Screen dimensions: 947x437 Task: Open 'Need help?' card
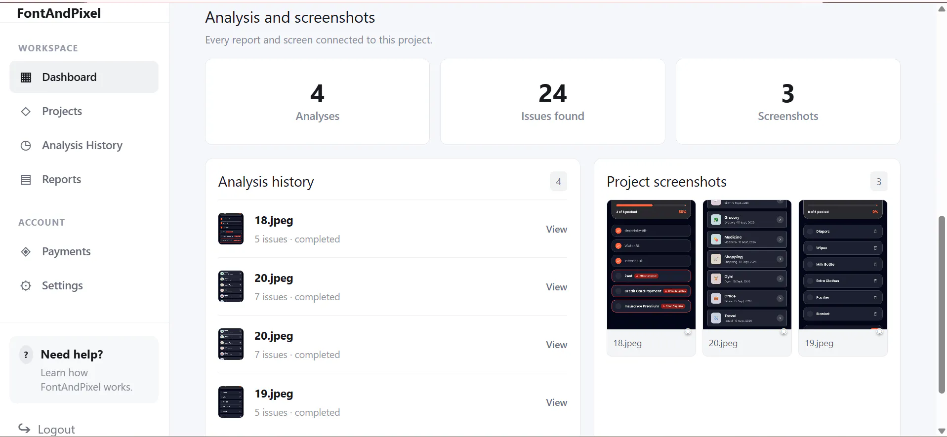(84, 369)
